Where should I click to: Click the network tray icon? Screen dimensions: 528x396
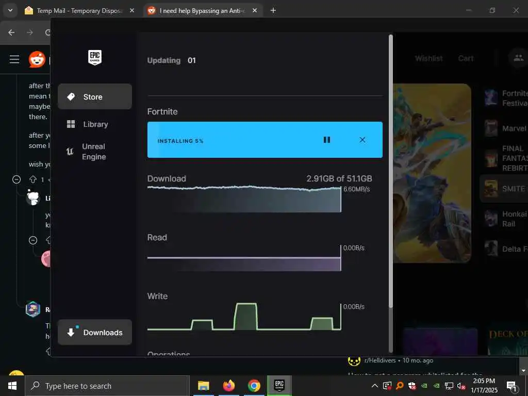coord(449,386)
